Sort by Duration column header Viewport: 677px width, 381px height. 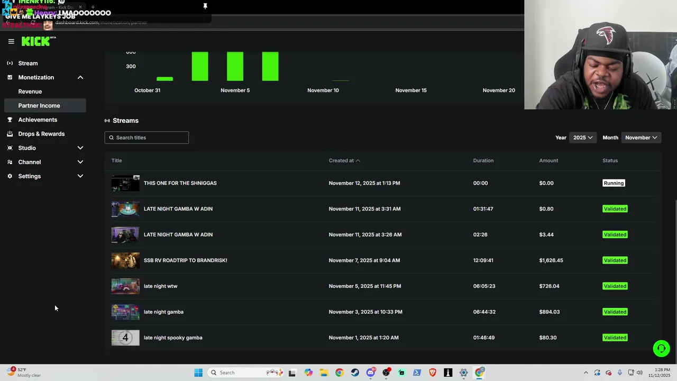(483, 160)
